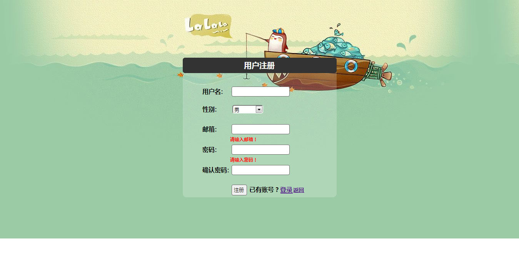Image resolution: width=519 pixels, height=255 pixels.
Task: Click the jumping fish atop the pile
Action: click(338, 32)
